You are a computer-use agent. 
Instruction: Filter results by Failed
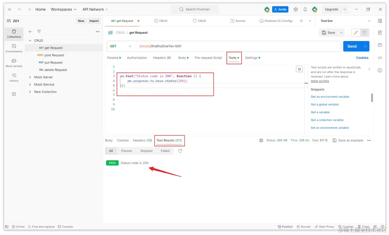[x=165, y=151]
